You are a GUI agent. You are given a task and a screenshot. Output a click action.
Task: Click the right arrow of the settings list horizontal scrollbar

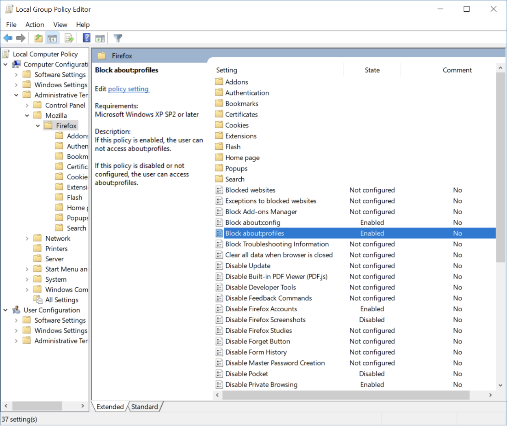pos(490,395)
